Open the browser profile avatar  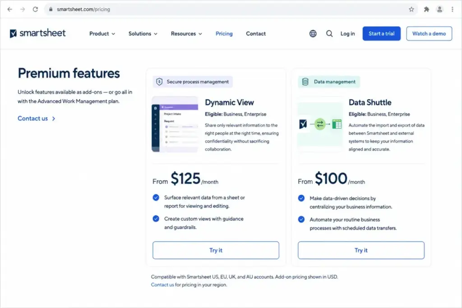point(439,9)
